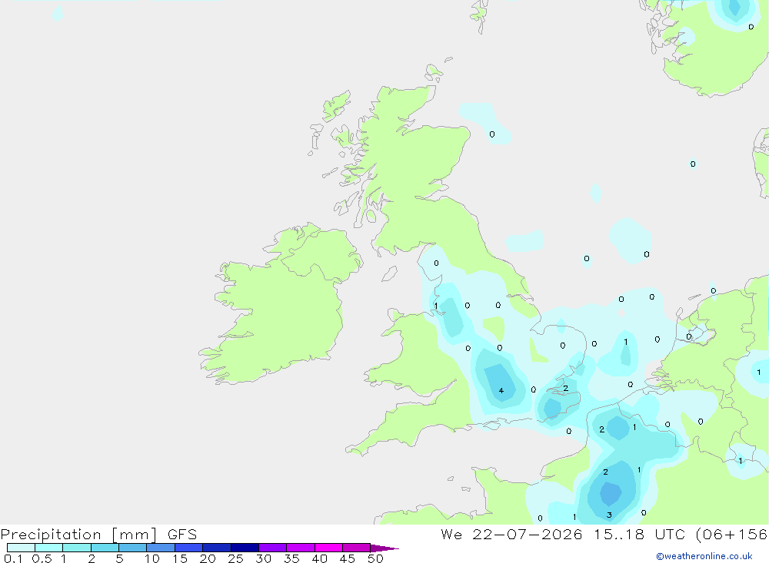
Task: Click the '0.5' legend label
Action: point(42,558)
